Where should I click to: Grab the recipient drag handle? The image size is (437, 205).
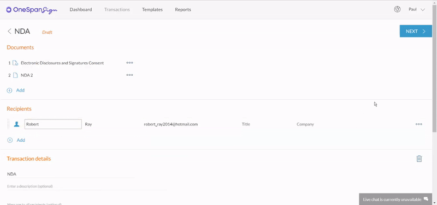tap(9, 124)
